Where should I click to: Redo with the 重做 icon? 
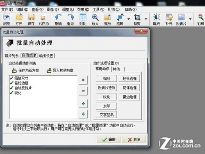[x=71, y=20]
